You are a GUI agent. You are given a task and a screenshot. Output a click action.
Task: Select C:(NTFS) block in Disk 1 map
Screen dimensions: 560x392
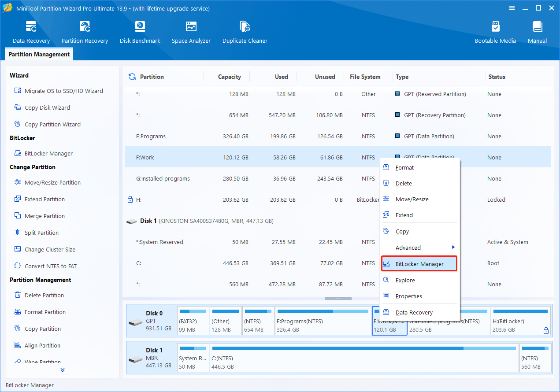click(x=363, y=358)
